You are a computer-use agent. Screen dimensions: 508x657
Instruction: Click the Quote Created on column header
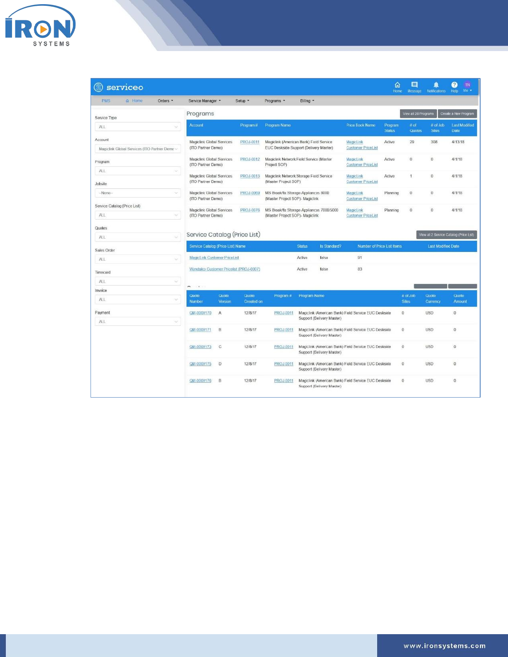tap(253, 299)
